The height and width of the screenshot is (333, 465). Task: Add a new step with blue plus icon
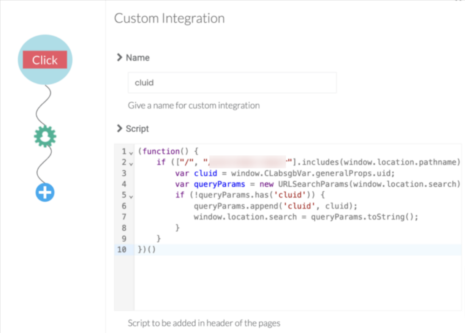click(x=45, y=192)
